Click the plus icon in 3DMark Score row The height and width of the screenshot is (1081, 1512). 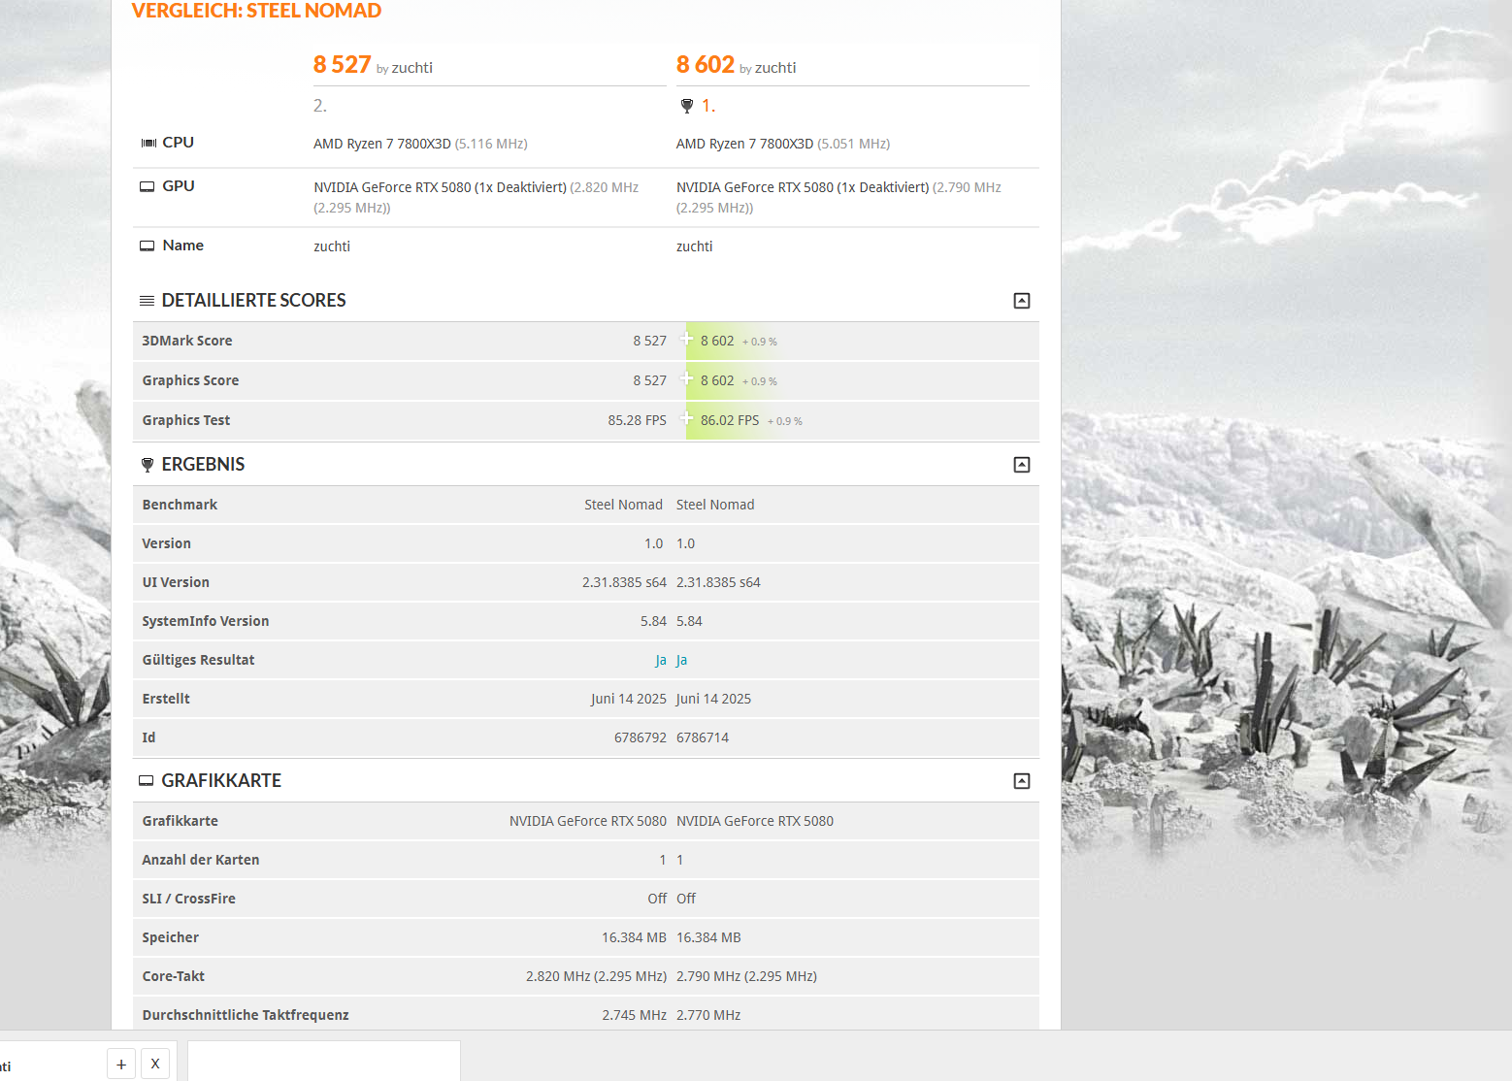click(x=686, y=339)
